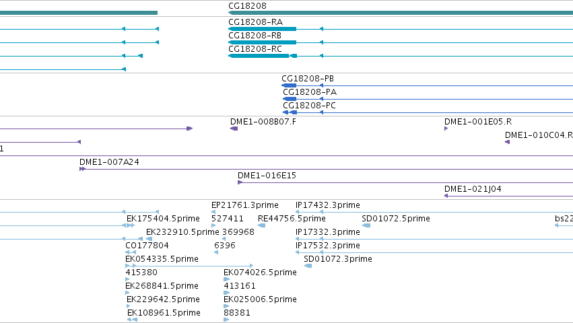
Task: Click the CG18208-PA protein label
Action: pos(310,92)
